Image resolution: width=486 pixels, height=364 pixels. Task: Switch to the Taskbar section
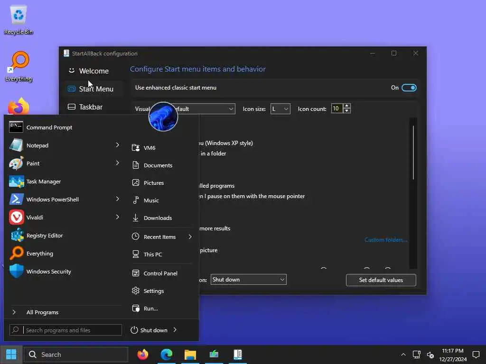tap(93, 107)
